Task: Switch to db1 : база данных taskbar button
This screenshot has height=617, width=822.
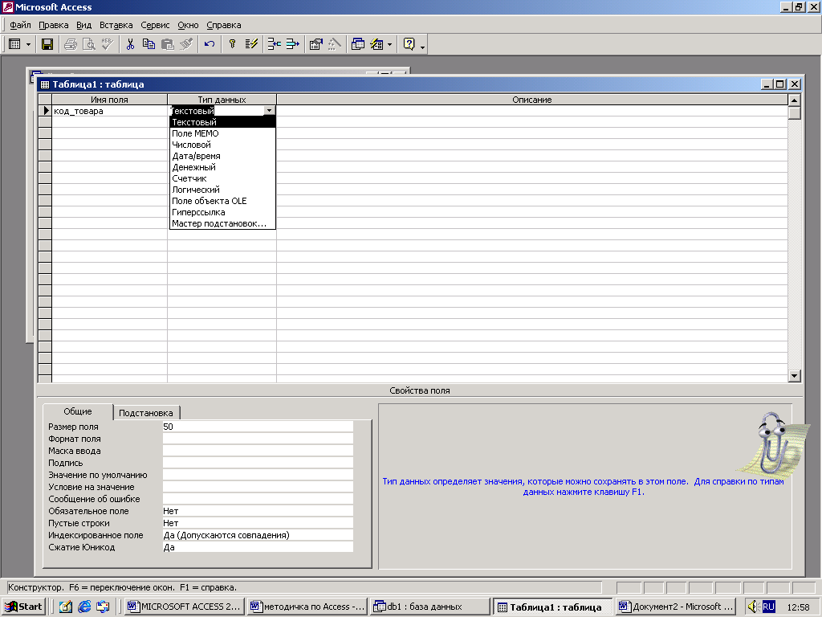Action: (x=429, y=607)
